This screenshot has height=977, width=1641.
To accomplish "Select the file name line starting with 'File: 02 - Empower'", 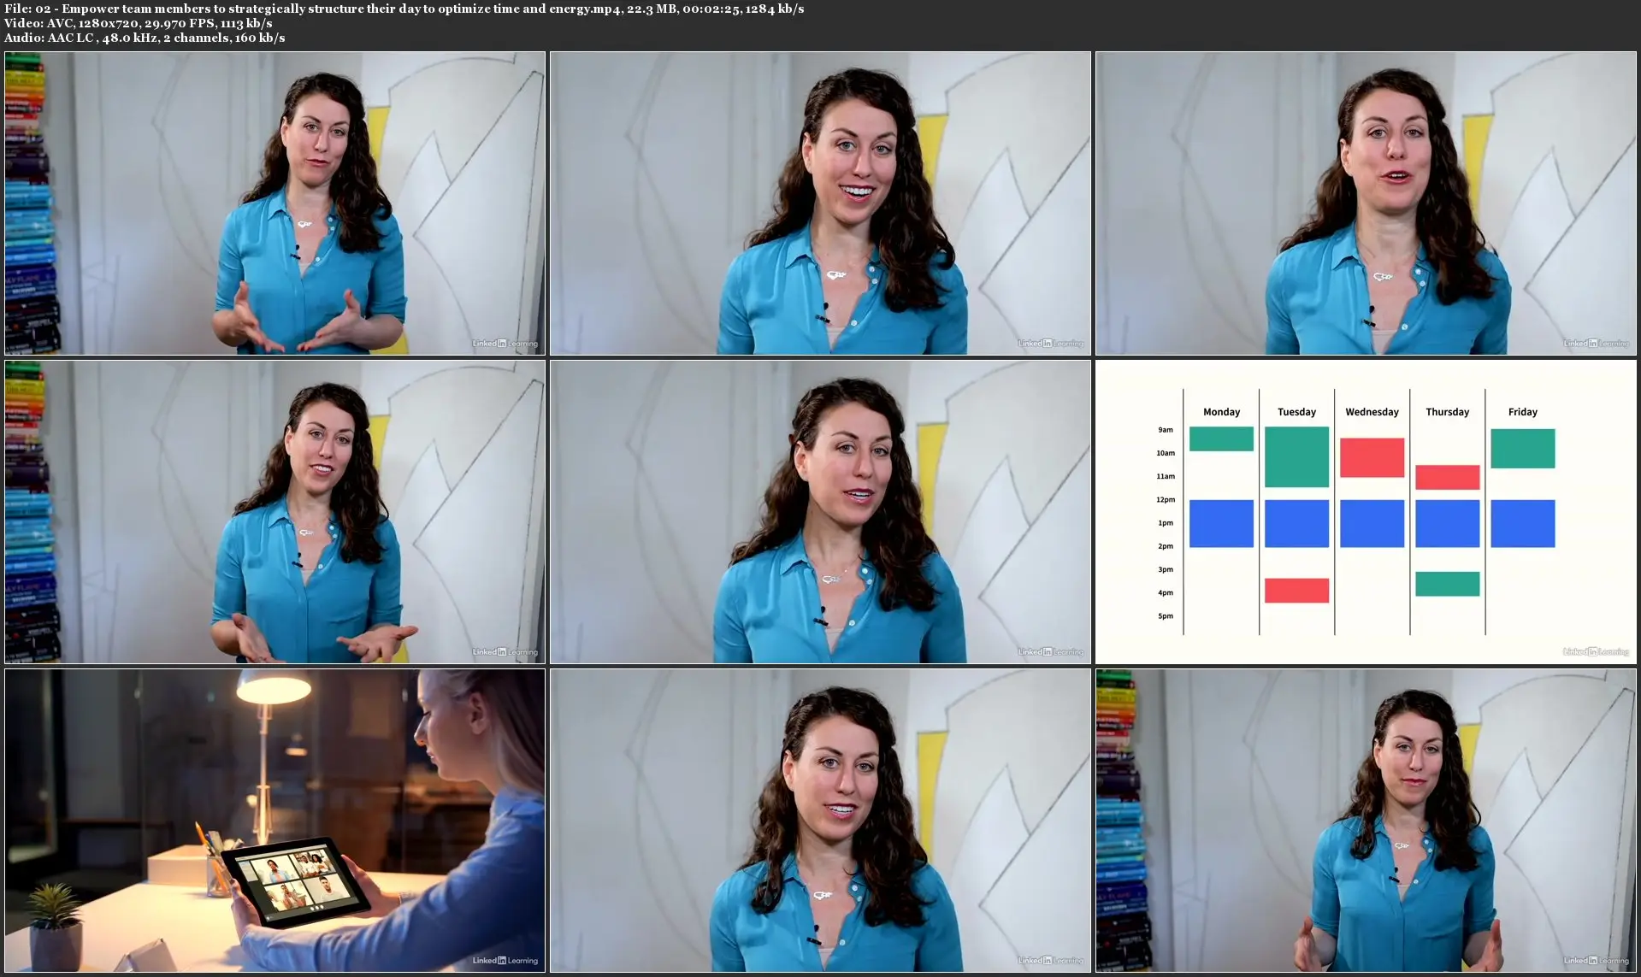I will pos(404,9).
